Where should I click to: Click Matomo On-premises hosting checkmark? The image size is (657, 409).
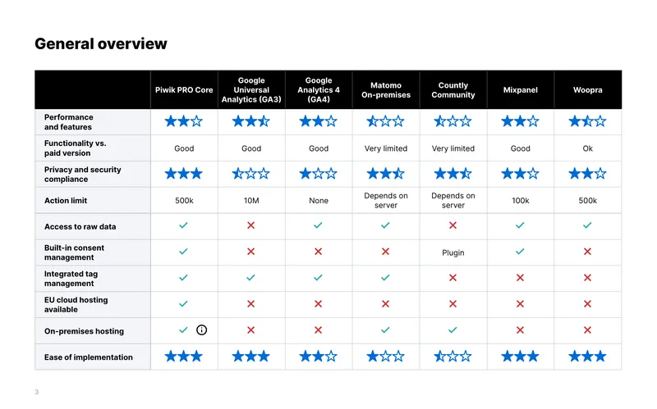tap(385, 330)
